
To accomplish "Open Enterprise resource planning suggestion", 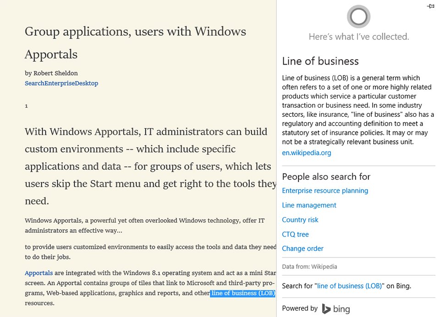I will pos(325,191).
